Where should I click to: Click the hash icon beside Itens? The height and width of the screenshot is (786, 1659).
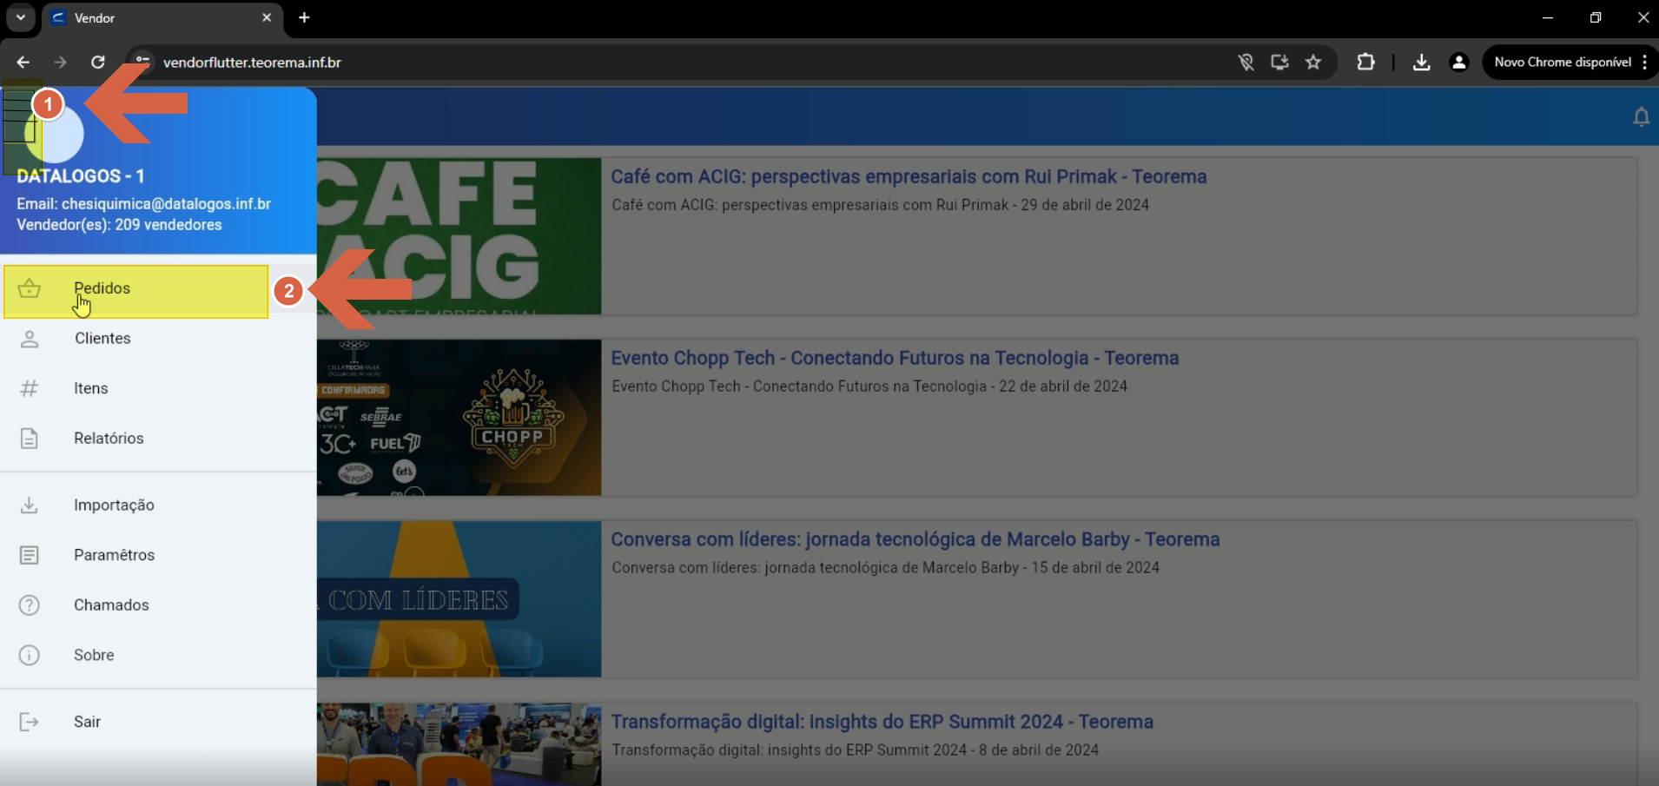tap(30, 388)
